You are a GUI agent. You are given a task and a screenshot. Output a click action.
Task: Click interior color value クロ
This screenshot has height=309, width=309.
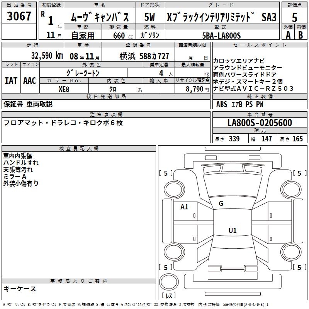pos(113,89)
